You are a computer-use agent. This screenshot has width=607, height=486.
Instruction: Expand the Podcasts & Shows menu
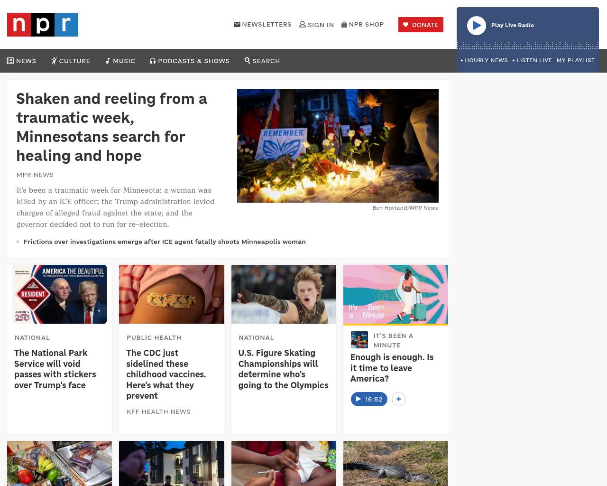[190, 61]
